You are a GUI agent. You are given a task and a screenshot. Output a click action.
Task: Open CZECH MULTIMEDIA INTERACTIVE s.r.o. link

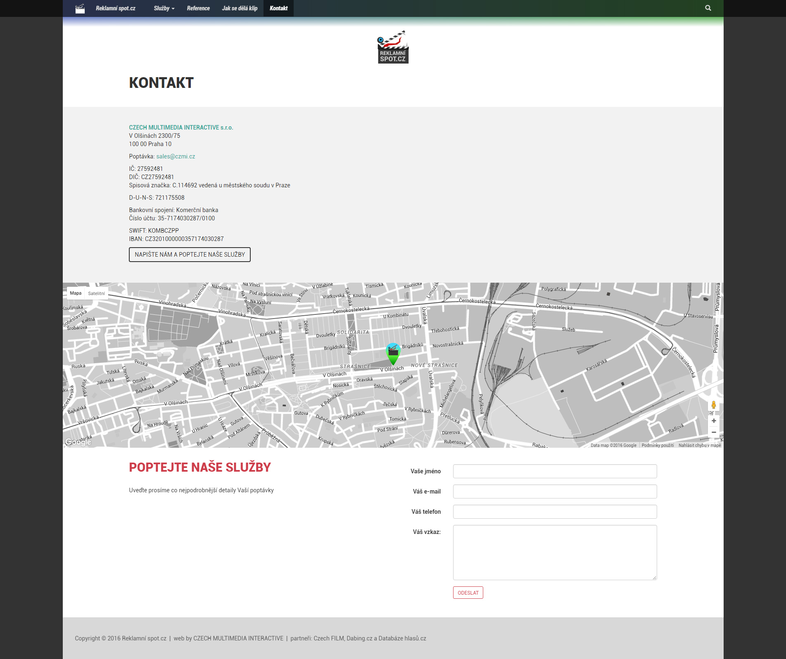pyautogui.click(x=181, y=128)
